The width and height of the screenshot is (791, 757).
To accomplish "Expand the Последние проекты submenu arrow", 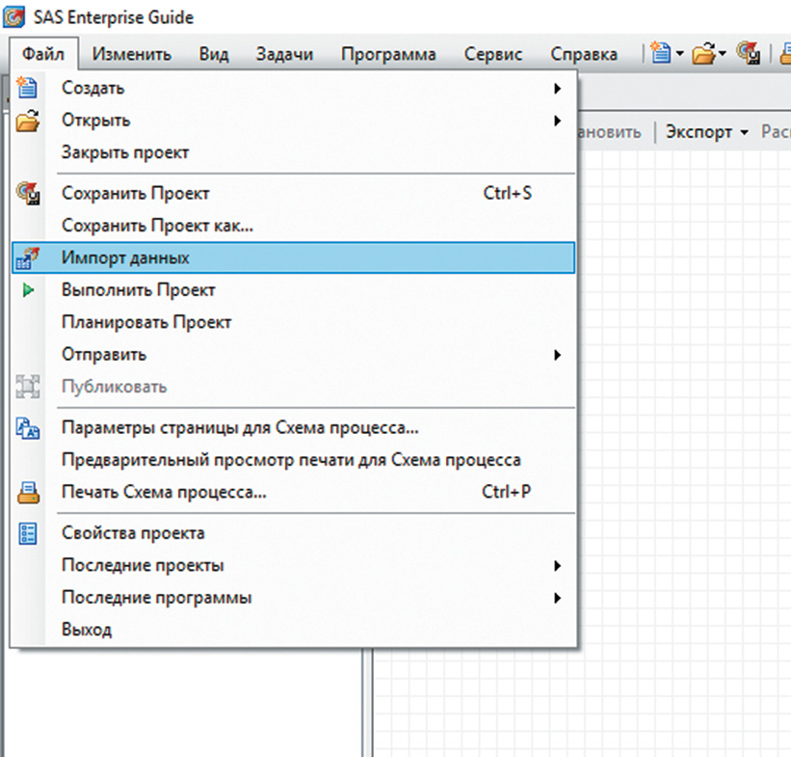I will tap(557, 565).
